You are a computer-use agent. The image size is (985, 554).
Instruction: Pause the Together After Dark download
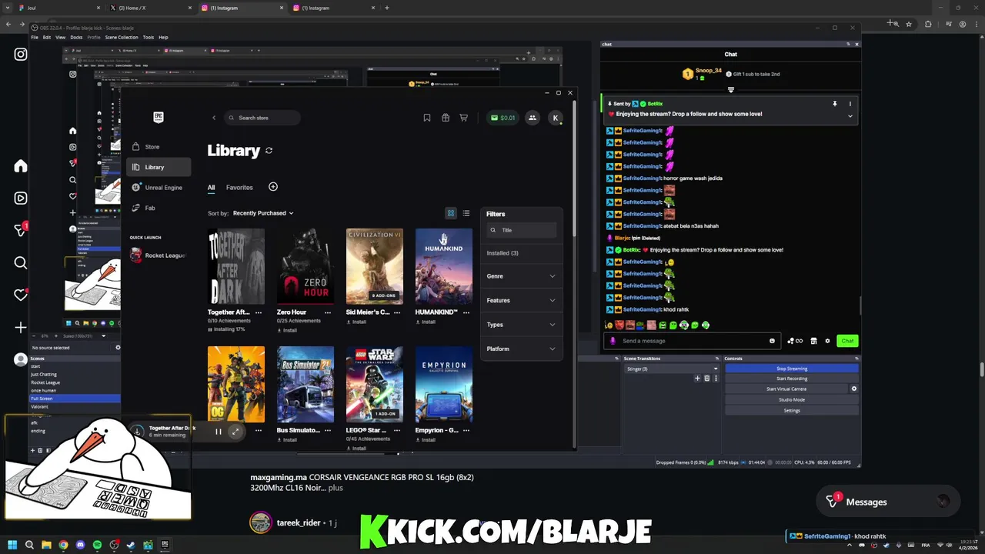[218, 432]
